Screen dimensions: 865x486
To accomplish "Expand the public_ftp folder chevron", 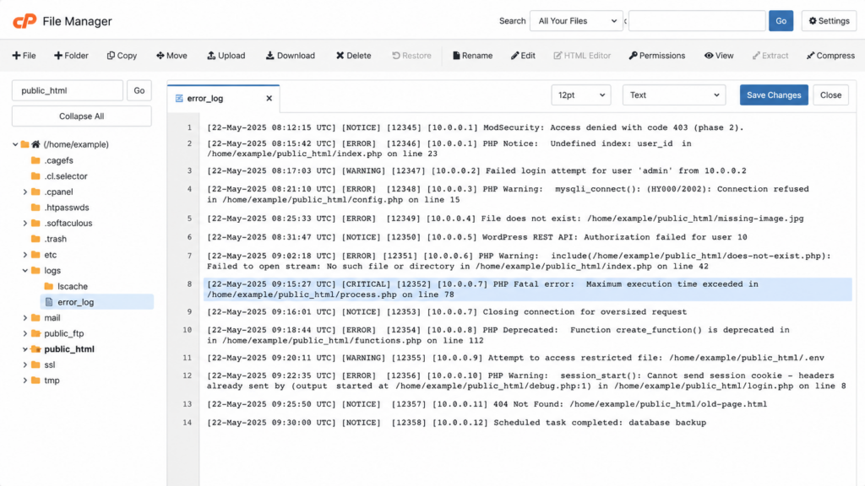I will tap(24, 333).
